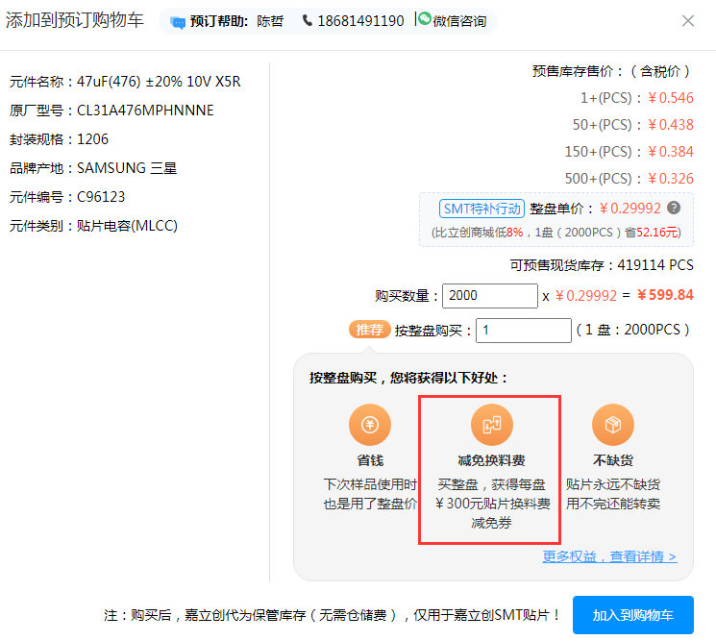
Task: Click the 省钱 yen coin icon
Action: 370,425
